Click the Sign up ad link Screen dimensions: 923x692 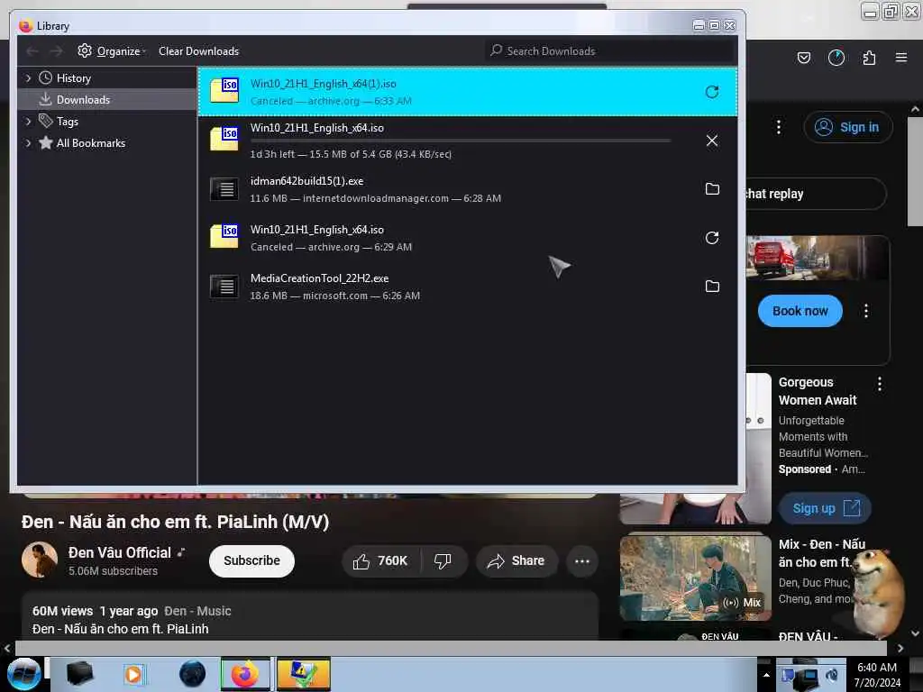coord(825,508)
